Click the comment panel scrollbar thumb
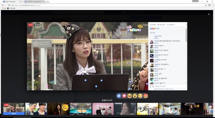 tap(186, 35)
